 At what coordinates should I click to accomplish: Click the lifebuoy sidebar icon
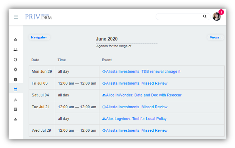16,70
